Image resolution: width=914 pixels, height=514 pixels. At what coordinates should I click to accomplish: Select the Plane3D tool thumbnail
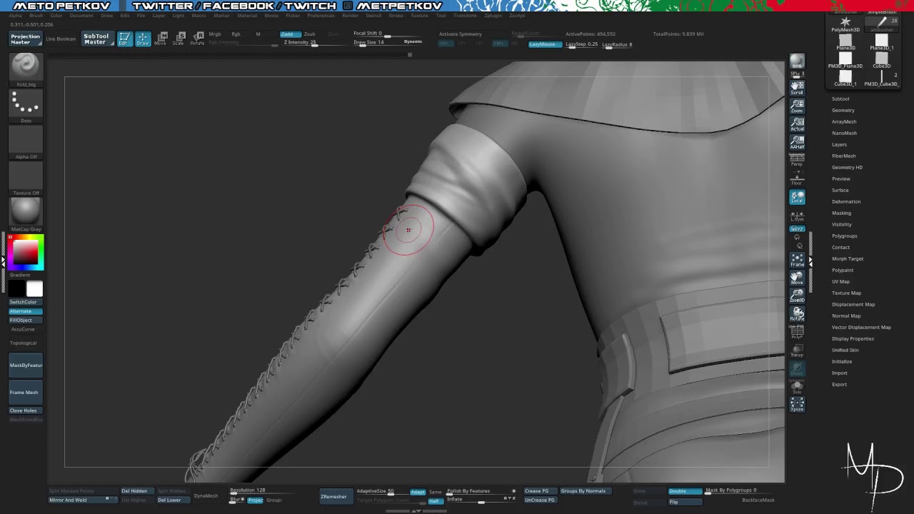(x=845, y=42)
